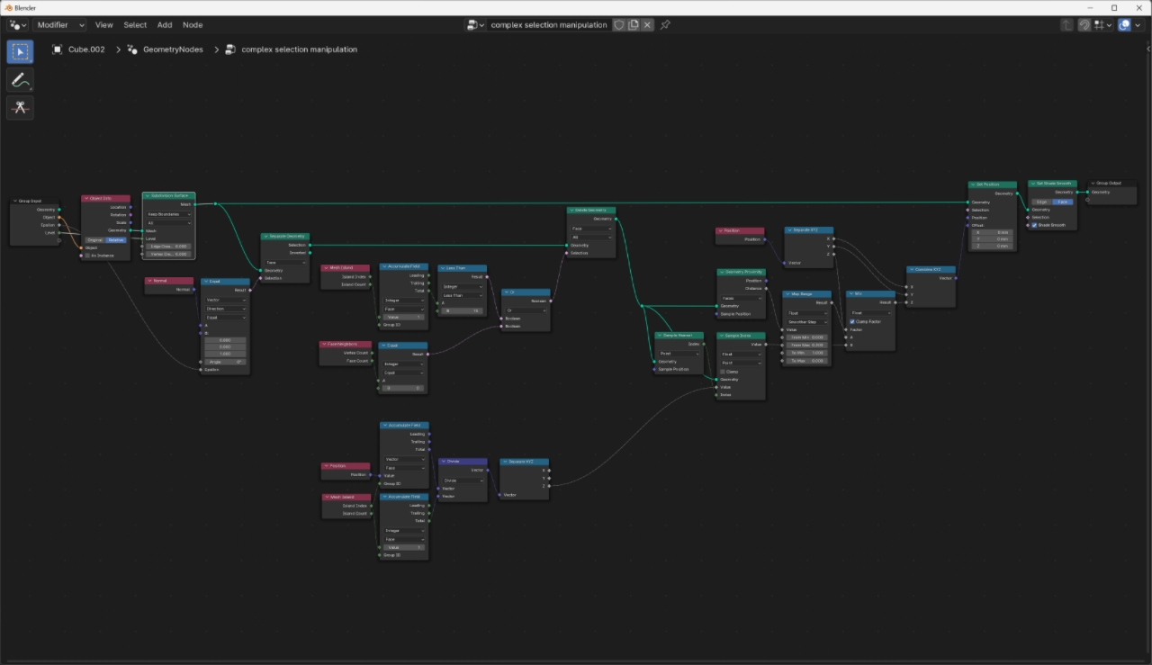This screenshot has width=1152, height=665.
Task: Activate the Links Cut scissors tool
Action: click(20, 108)
